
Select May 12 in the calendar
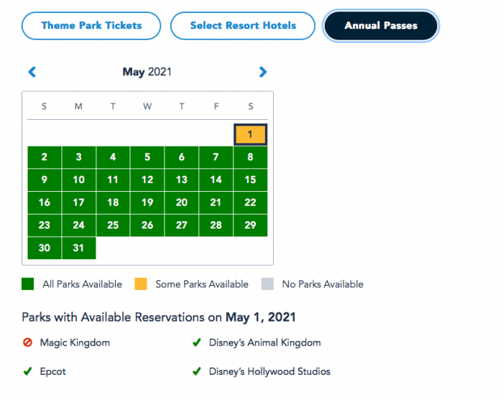[147, 180]
